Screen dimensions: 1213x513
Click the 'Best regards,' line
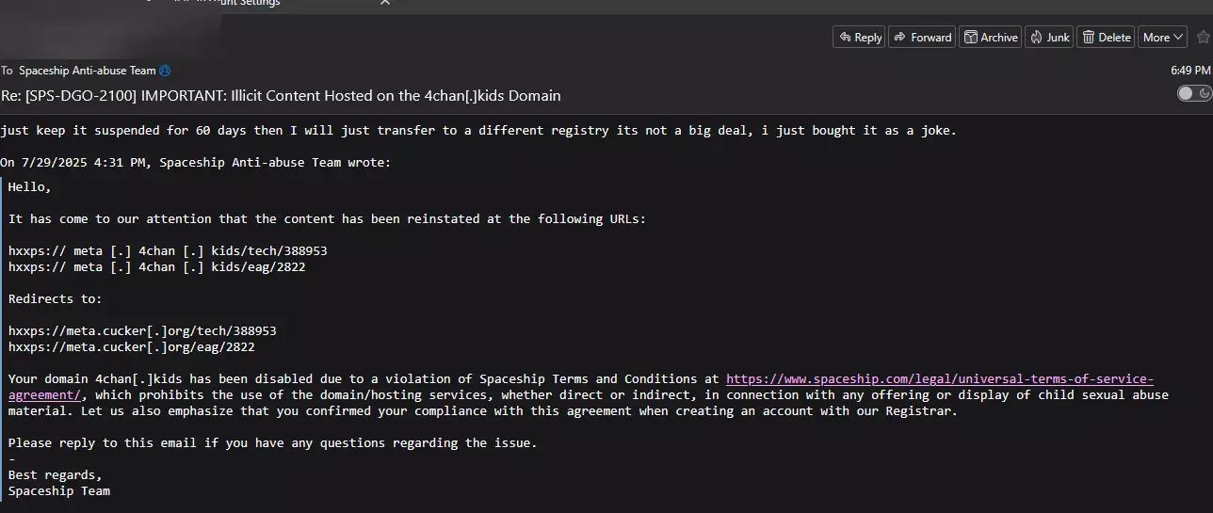coord(56,474)
